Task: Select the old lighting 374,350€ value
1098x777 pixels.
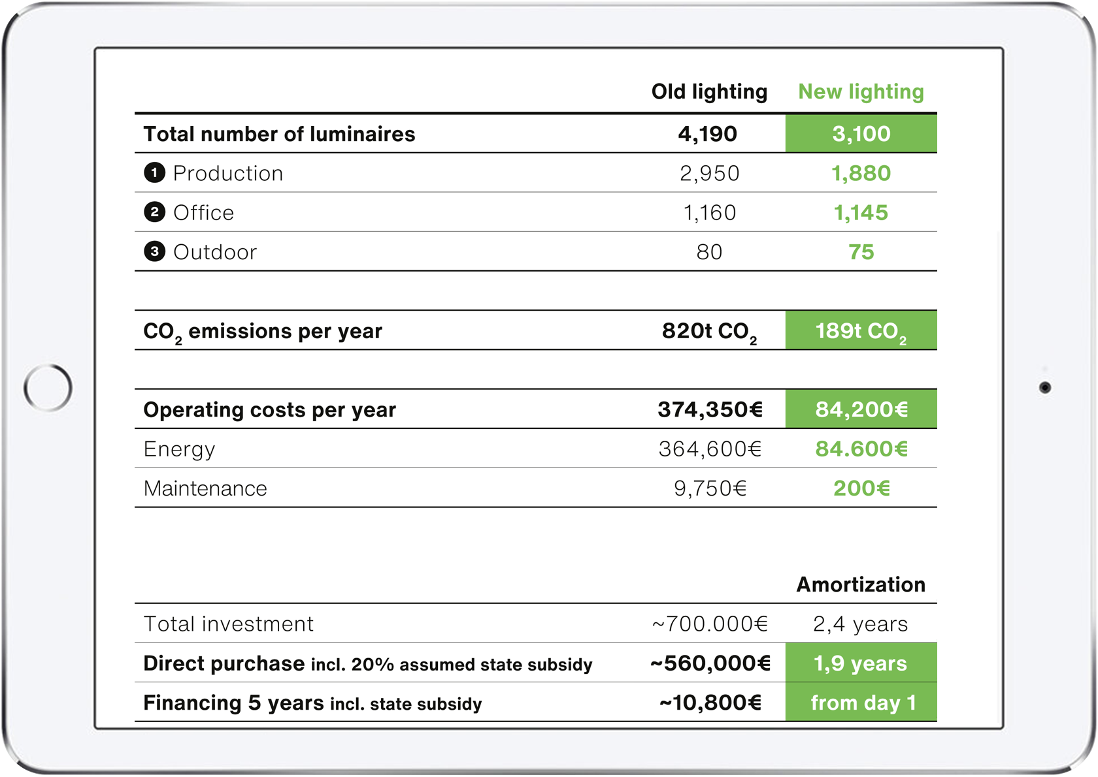Action: (710, 409)
